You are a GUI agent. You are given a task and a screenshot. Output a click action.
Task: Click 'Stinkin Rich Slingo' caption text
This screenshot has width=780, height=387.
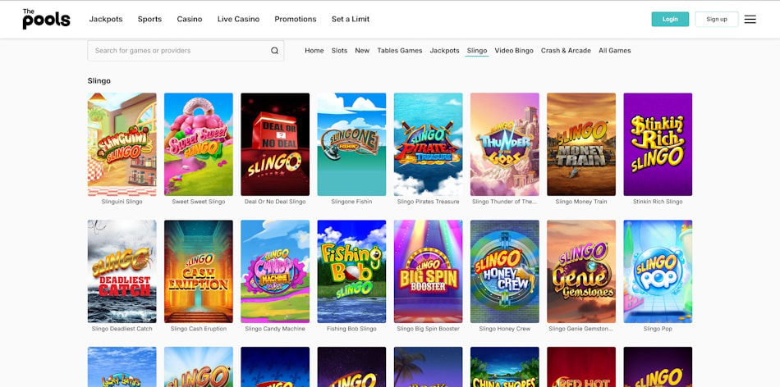click(658, 202)
